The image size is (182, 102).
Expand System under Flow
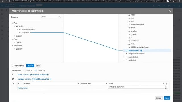(x=15, y=42)
